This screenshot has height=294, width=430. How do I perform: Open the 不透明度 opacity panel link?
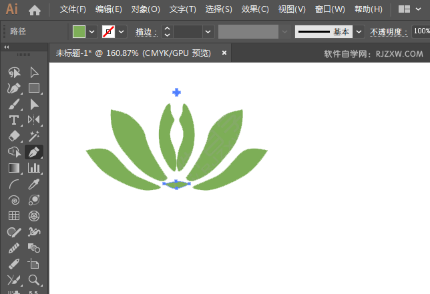click(x=389, y=32)
